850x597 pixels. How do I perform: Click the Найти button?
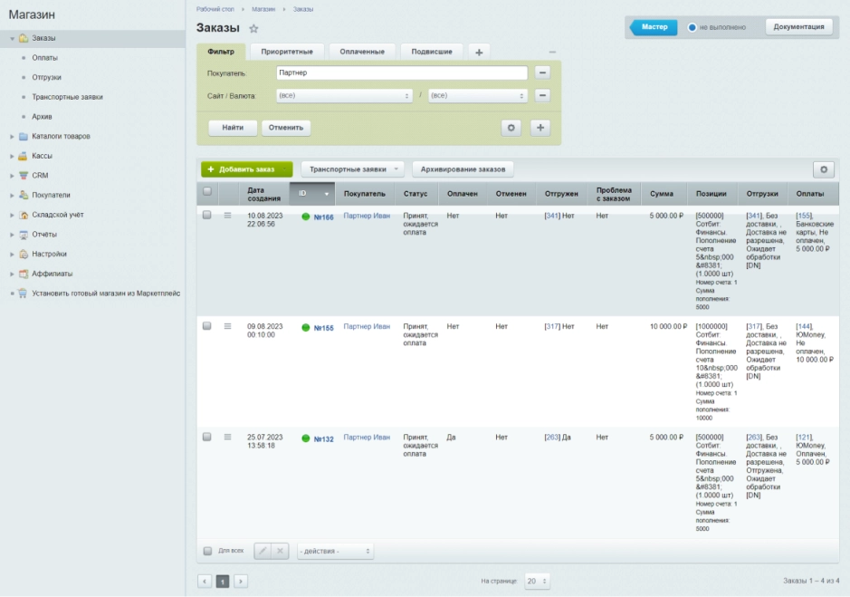[x=233, y=128]
